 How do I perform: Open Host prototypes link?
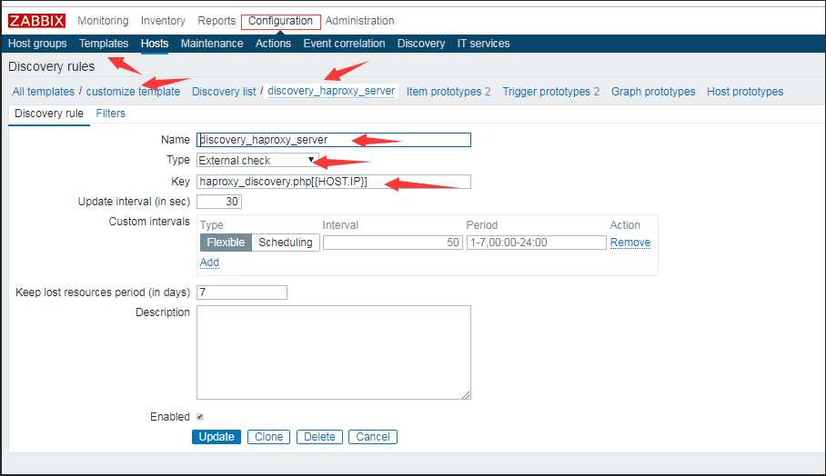[745, 92]
